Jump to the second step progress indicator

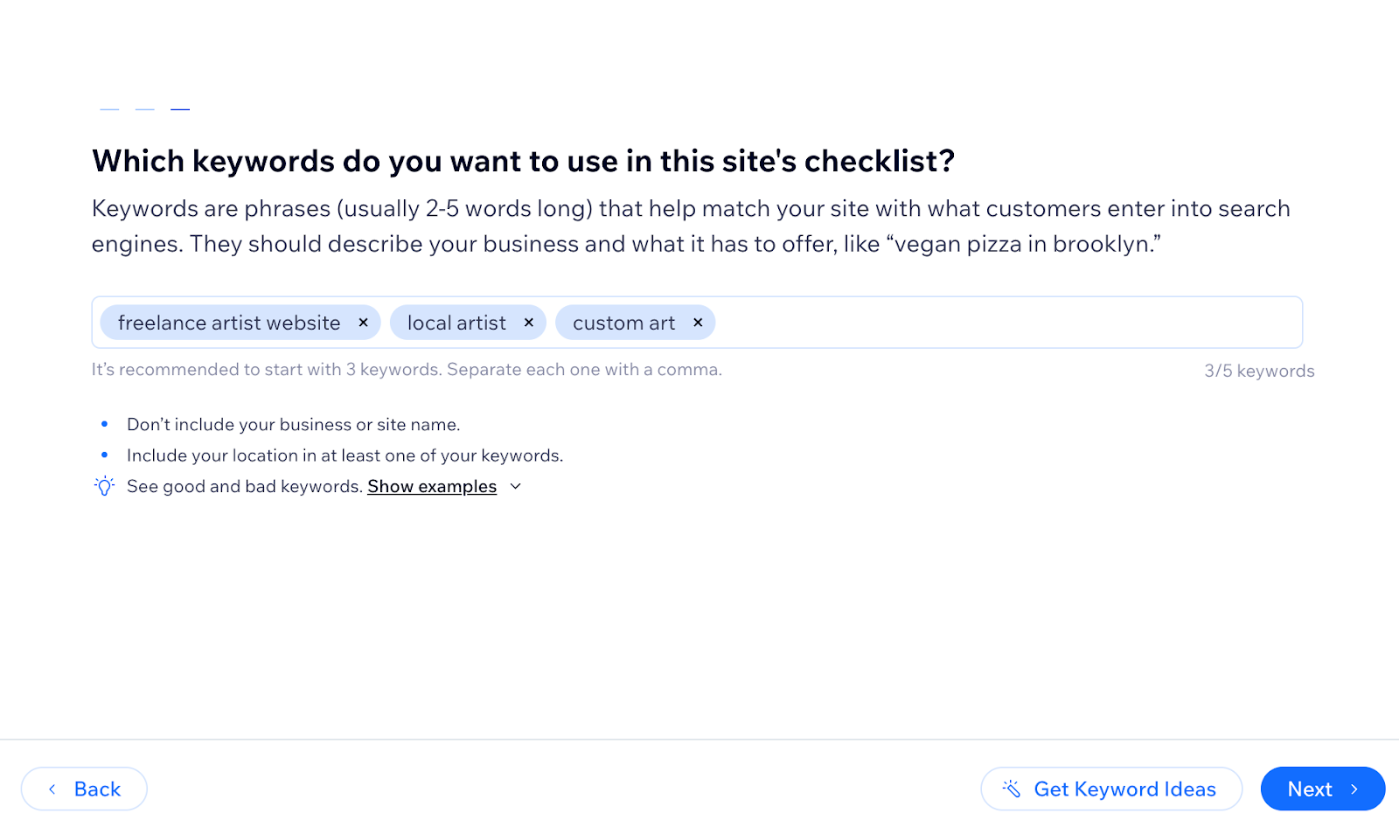tap(145, 109)
